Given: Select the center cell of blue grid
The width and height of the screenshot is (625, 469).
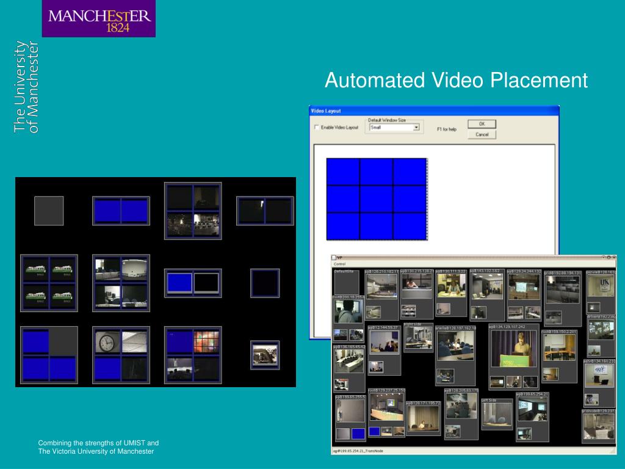Looking at the screenshot, I should click(376, 198).
